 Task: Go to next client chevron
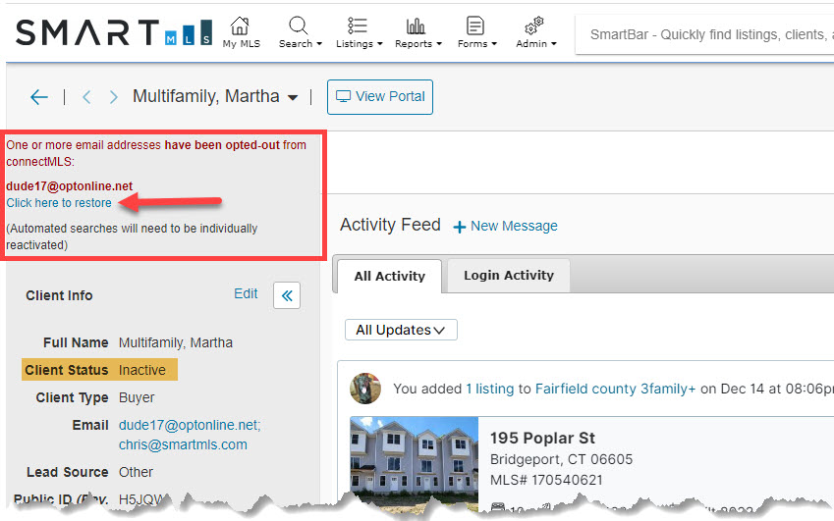tap(113, 97)
